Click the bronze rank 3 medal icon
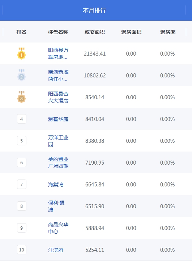The image size is (192, 262). pos(21,97)
